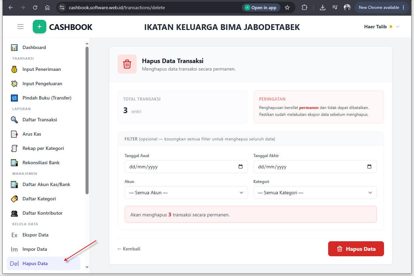Open the Akun dropdown Semua Akun

point(186,193)
